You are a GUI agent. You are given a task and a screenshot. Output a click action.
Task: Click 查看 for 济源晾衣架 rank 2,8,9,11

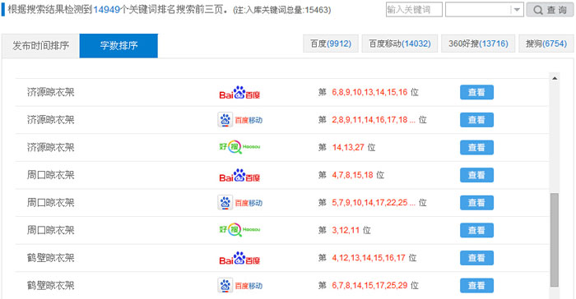(476, 120)
